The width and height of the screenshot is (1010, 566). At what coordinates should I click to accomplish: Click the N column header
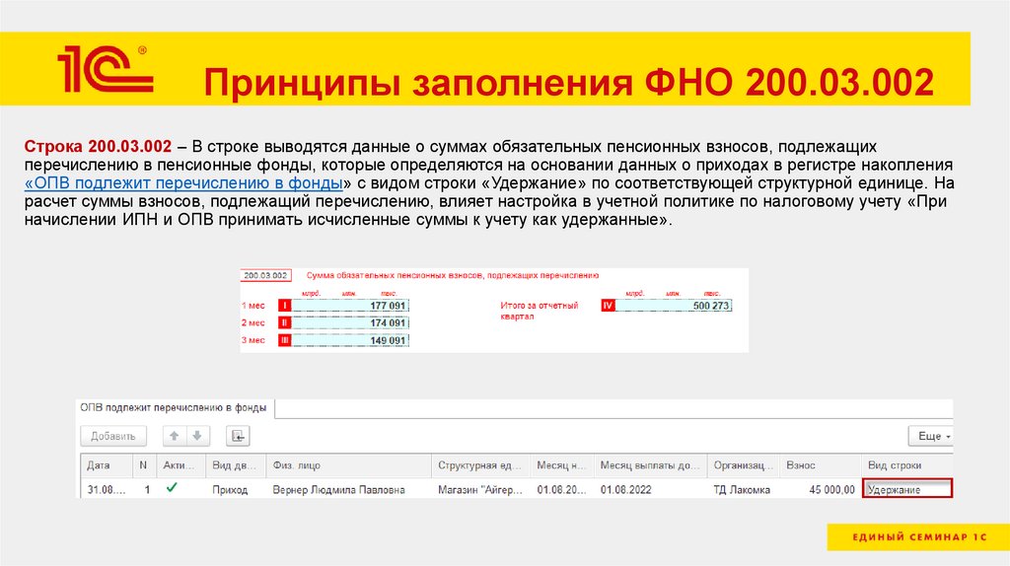pyautogui.click(x=144, y=464)
